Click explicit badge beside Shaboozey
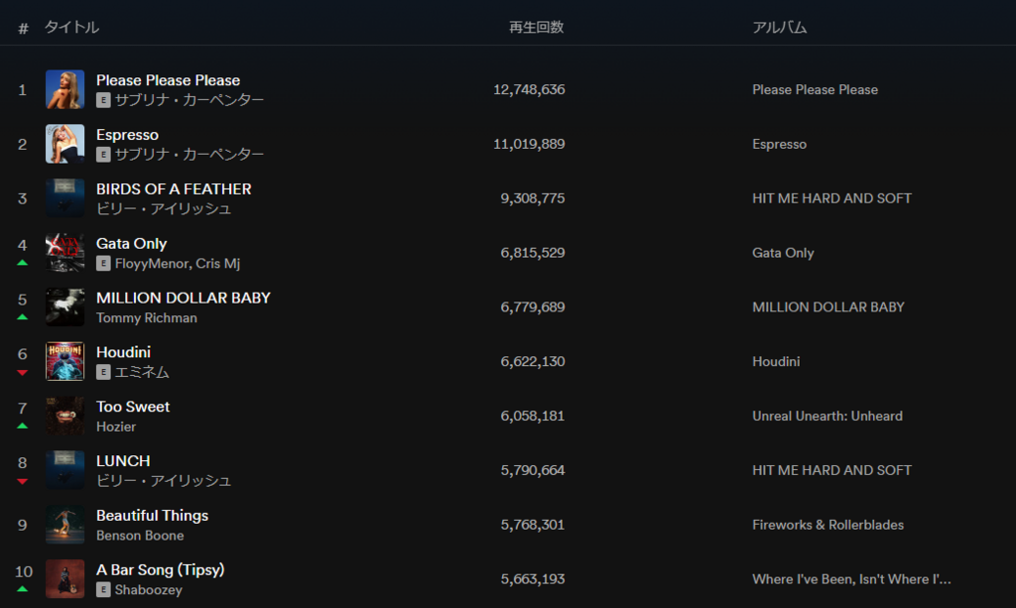This screenshot has height=608, width=1016. click(103, 590)
